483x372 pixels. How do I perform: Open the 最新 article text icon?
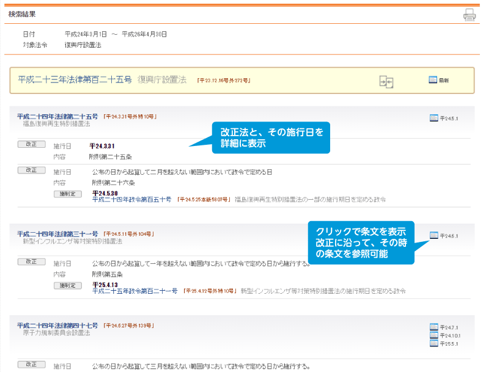pos(433,80)
